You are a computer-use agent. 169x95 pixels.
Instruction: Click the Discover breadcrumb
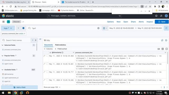point(16,22)
